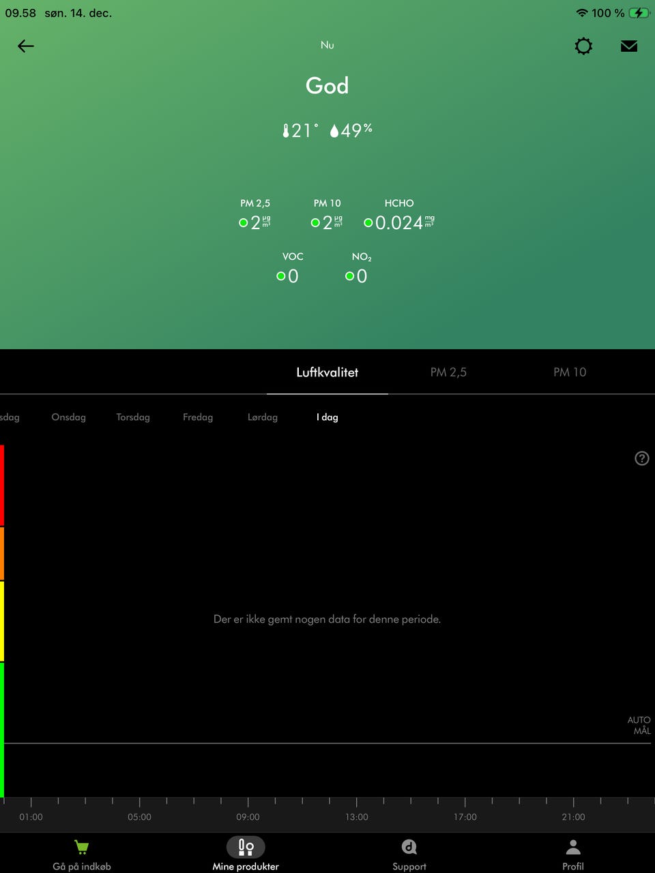Go back using the arrow icon
Image resolution: width=655 pixels, height=873 pixels.
click(x=25, y=46)
